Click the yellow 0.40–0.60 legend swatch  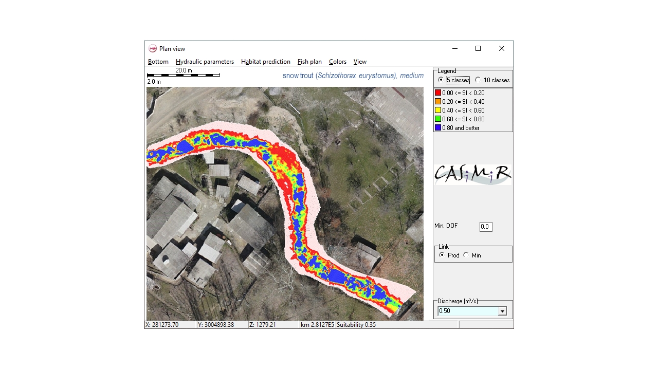[438, 110]
